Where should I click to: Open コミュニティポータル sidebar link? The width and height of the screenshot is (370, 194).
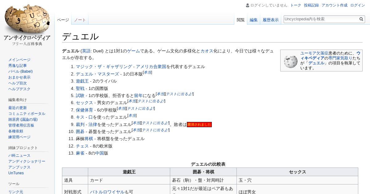tap(27, 114)
